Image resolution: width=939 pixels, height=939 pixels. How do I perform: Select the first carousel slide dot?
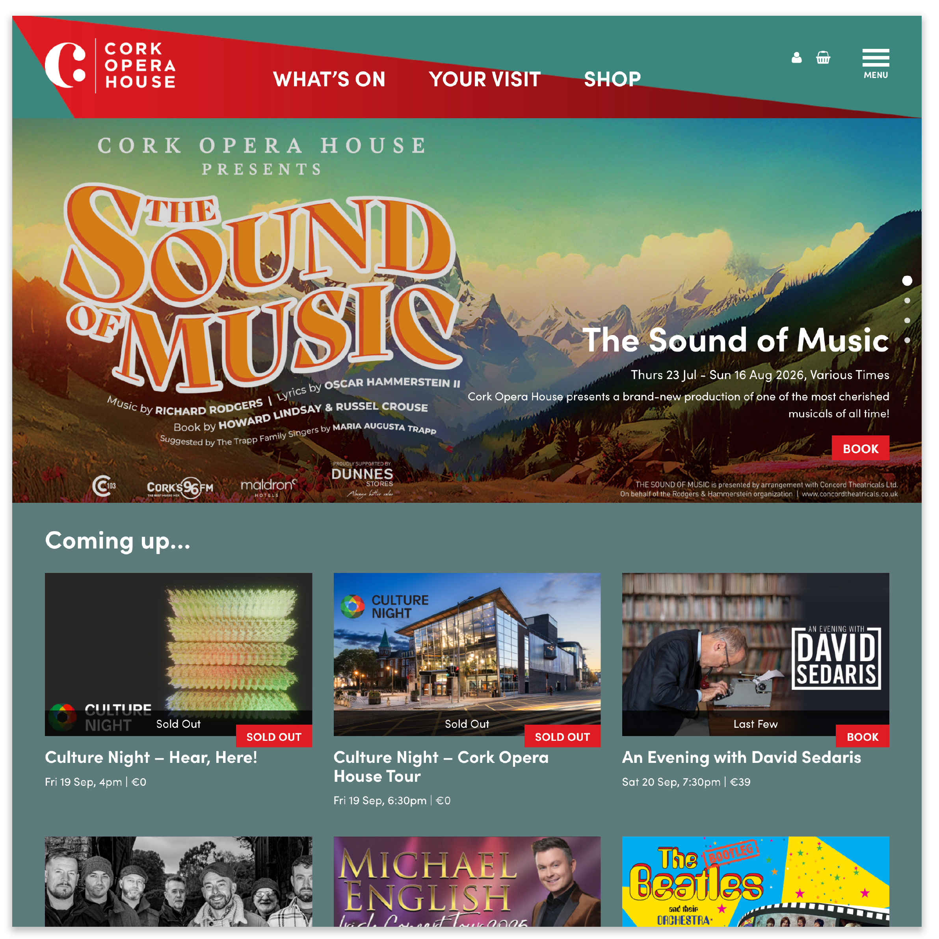[907, 281]
